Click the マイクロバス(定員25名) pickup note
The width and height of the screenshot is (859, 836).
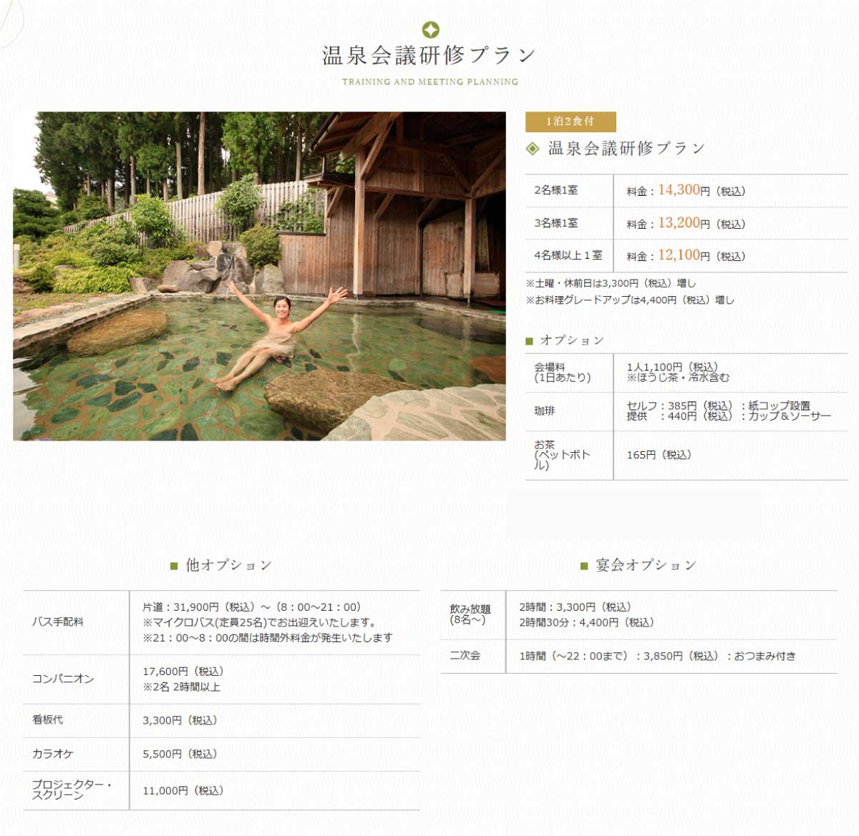pos(259,622)
